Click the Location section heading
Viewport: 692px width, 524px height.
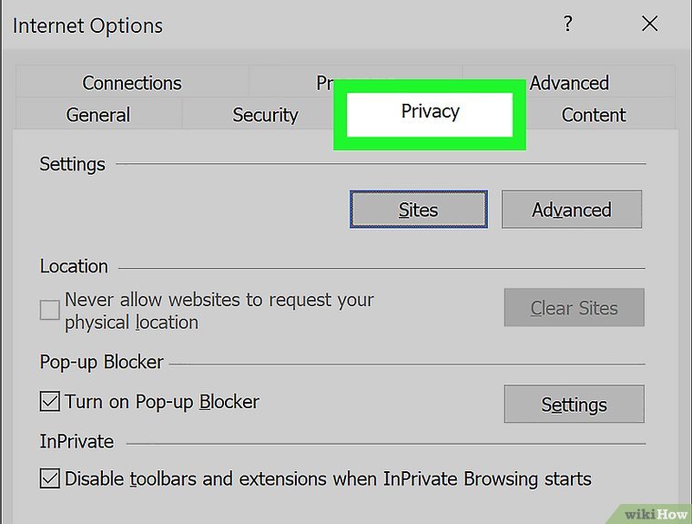(74, 266)
